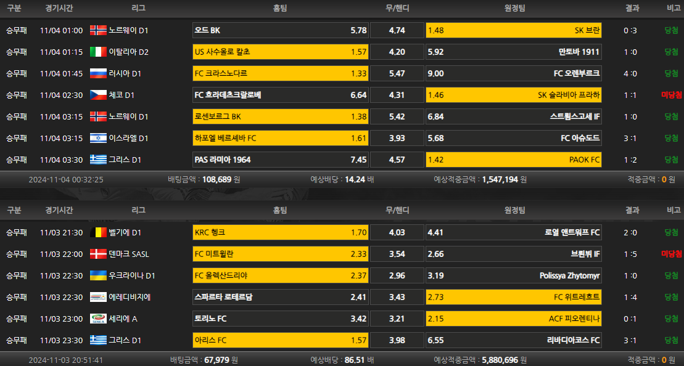Screen dimensions: 684x366
Task: Click the Israel flag beside 이스라엘 D1
Action: (98, 138)
